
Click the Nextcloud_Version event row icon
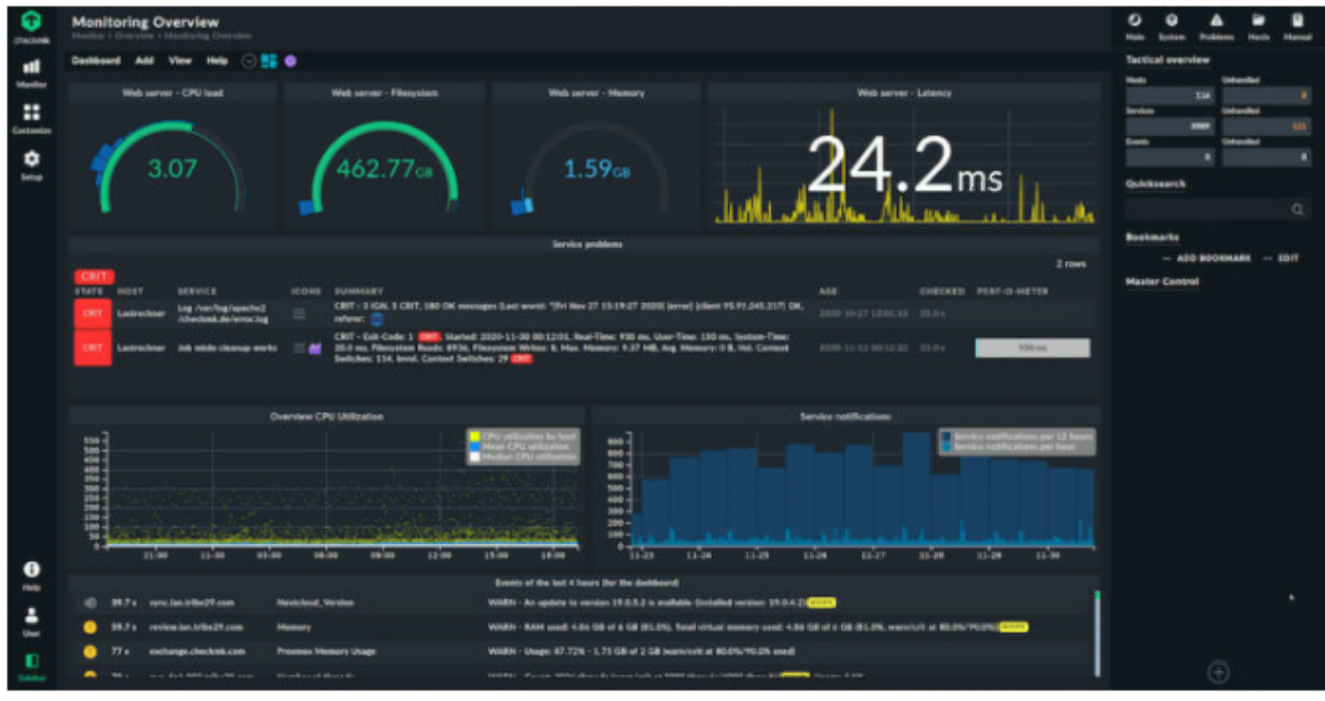(91, 603)
